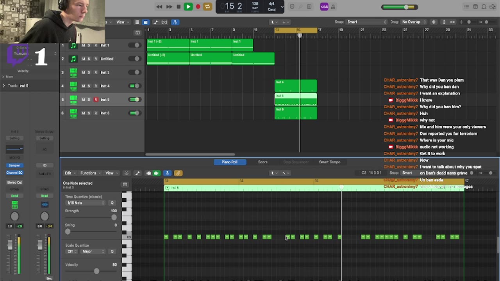Click the red Record button
This screenshot has width=500, height=281.
[198, 7]
